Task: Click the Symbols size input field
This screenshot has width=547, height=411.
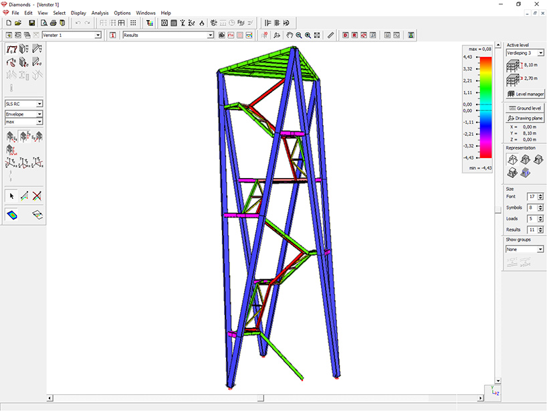Action: [532, 208]
